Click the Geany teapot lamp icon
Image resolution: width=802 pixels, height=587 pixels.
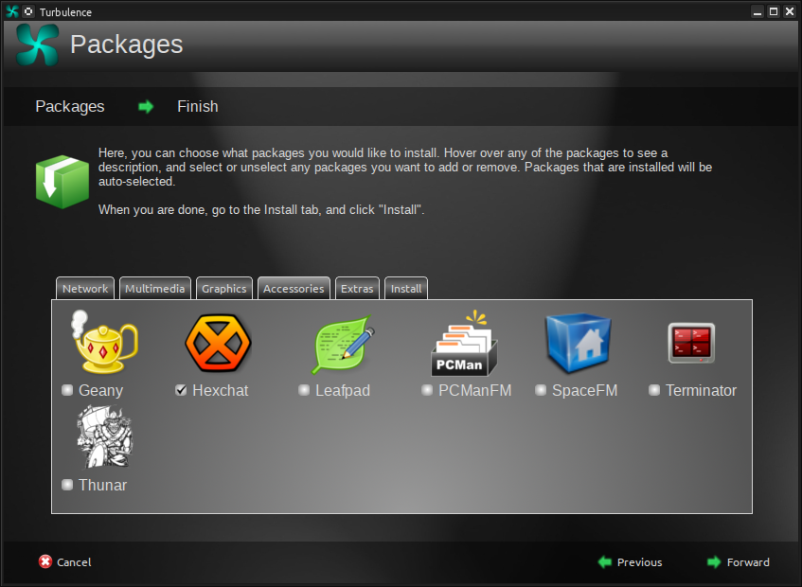105,342
